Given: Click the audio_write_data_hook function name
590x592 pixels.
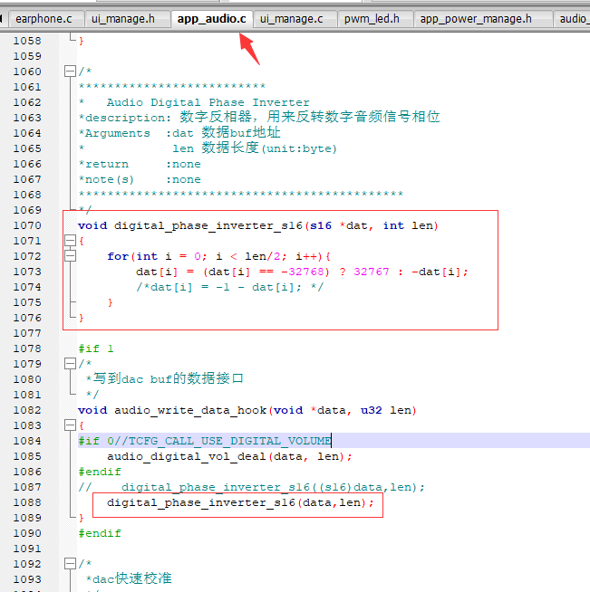Looking at the screenshot, I should pyautogui.click(x=190, y=410).
